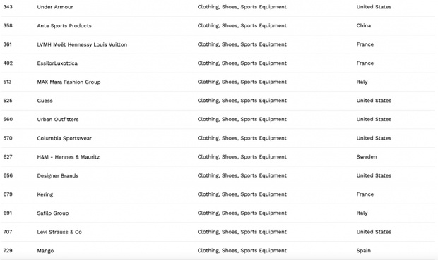Click the category cell in the Mango row
The width and height of the screenshot is (438, 260).
[242, 251]
